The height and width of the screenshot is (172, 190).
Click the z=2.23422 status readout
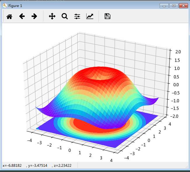[x=63, y=166]
